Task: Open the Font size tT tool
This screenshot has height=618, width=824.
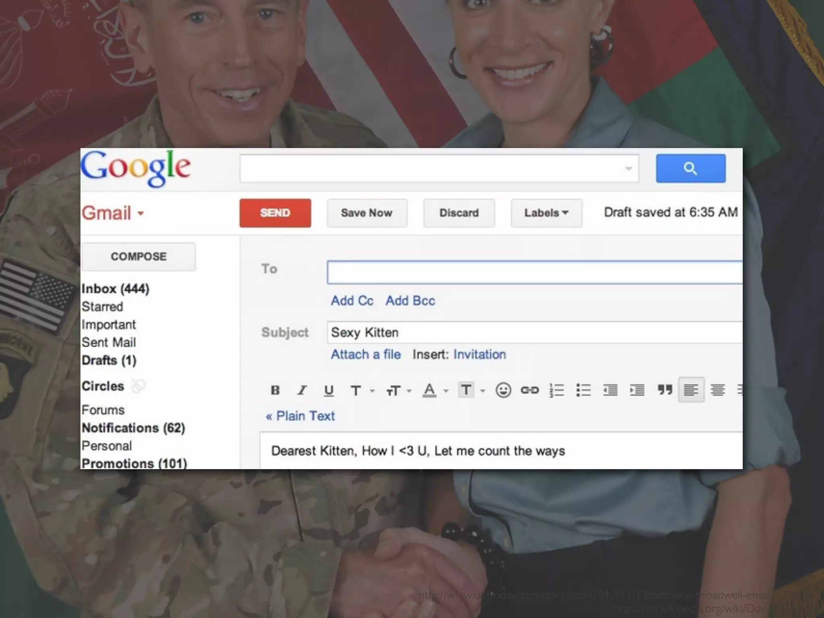Action: point(393,390)
